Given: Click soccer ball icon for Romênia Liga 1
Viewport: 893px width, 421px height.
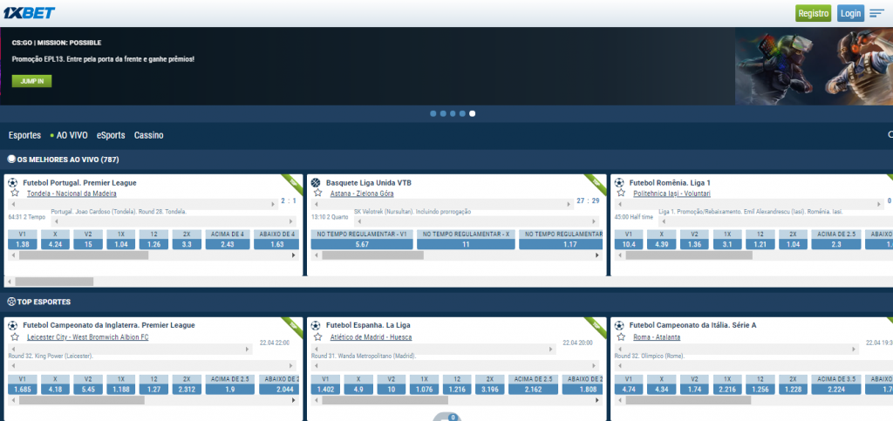Looking at the screenshot, I should [619, 183].
